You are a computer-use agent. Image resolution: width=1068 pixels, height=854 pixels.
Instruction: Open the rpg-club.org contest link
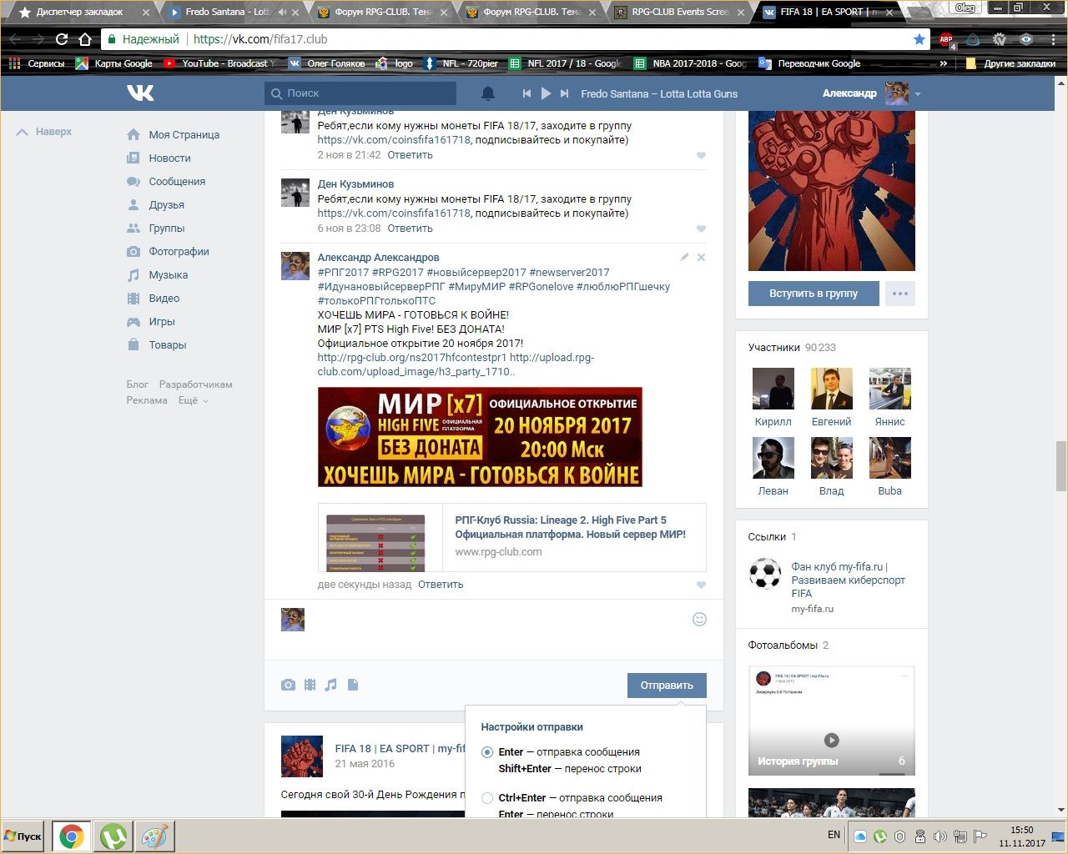(411, 357)
